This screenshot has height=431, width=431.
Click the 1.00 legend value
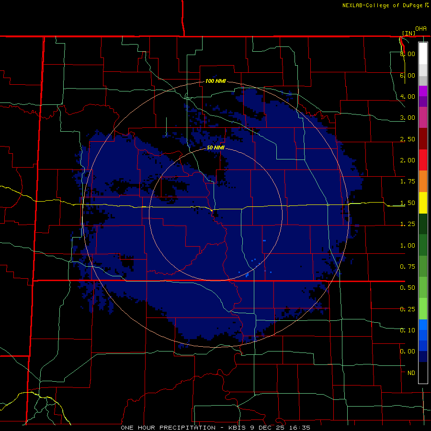[408, 246]
